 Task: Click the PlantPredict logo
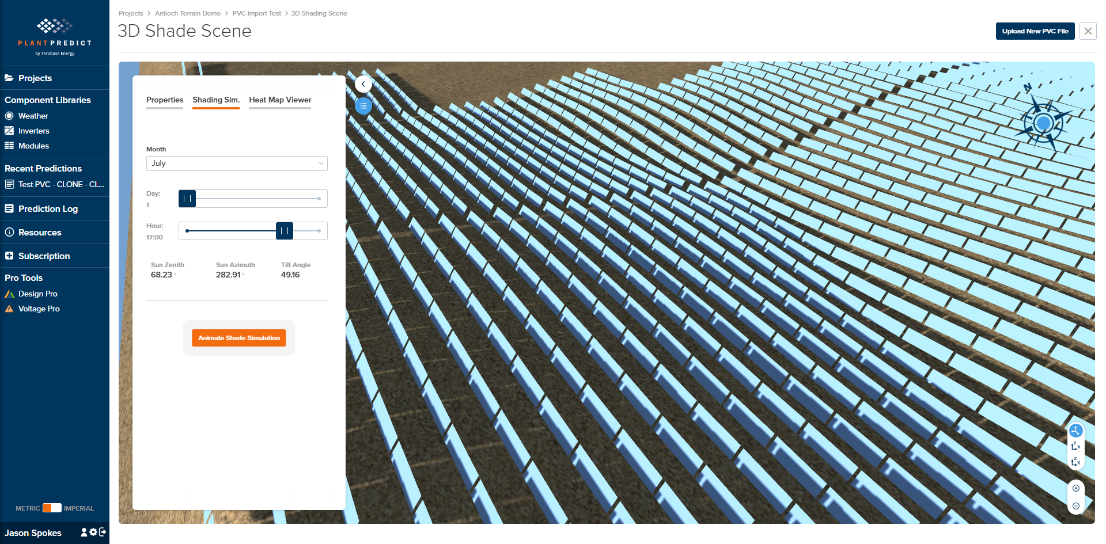(x=55, y=37)
